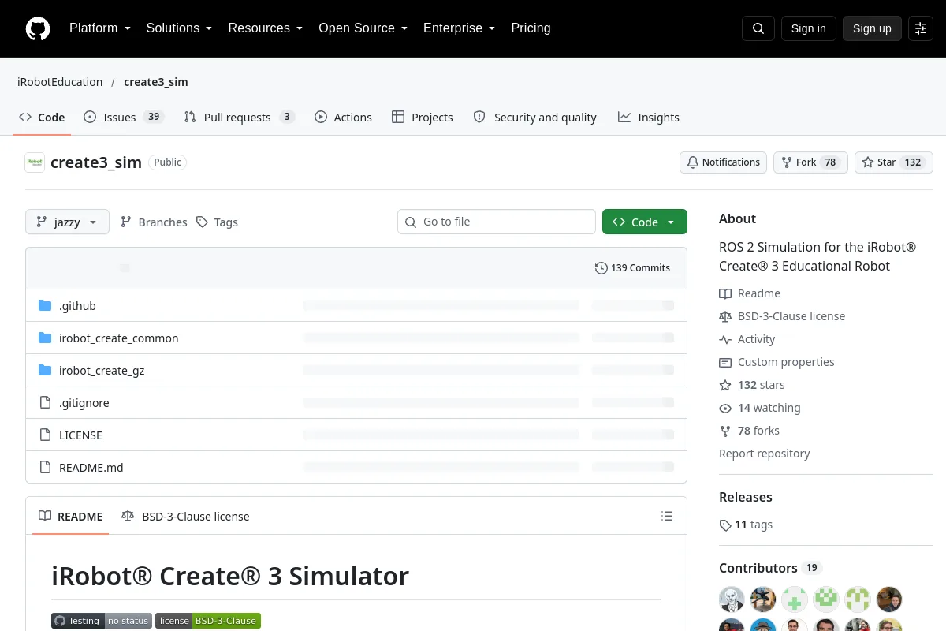Switch to the Pull requests tab
The image size is (946, 631).
240,118
